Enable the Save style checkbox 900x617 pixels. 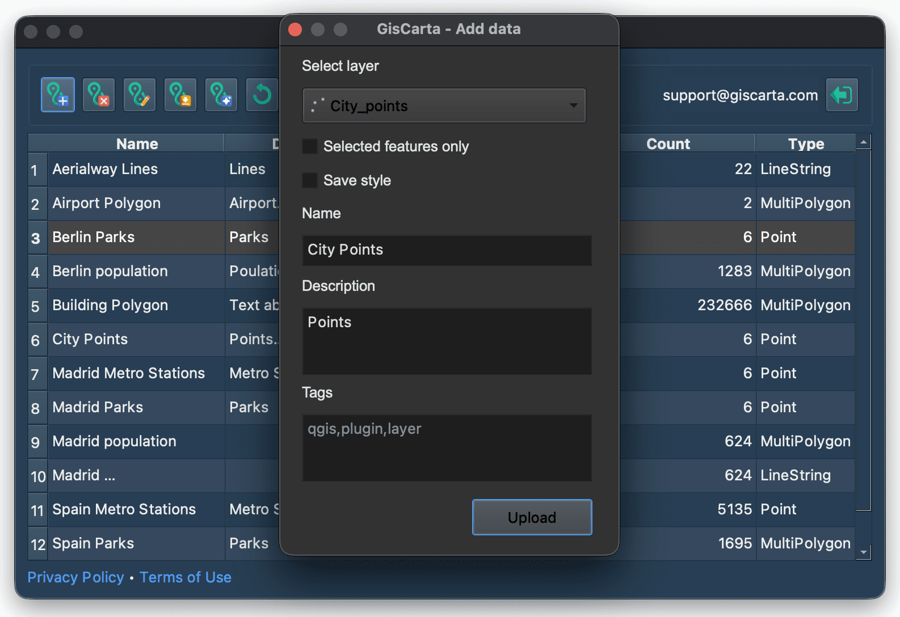tap(310, 180)
